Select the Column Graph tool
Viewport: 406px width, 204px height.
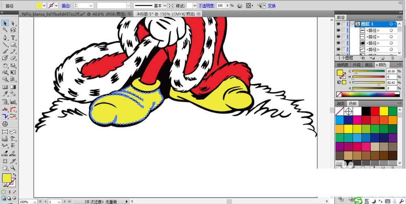tap(13, 101)
